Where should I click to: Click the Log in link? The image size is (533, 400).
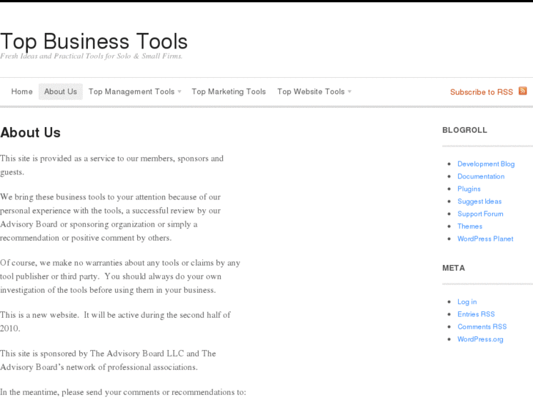(x=467, y=302)
